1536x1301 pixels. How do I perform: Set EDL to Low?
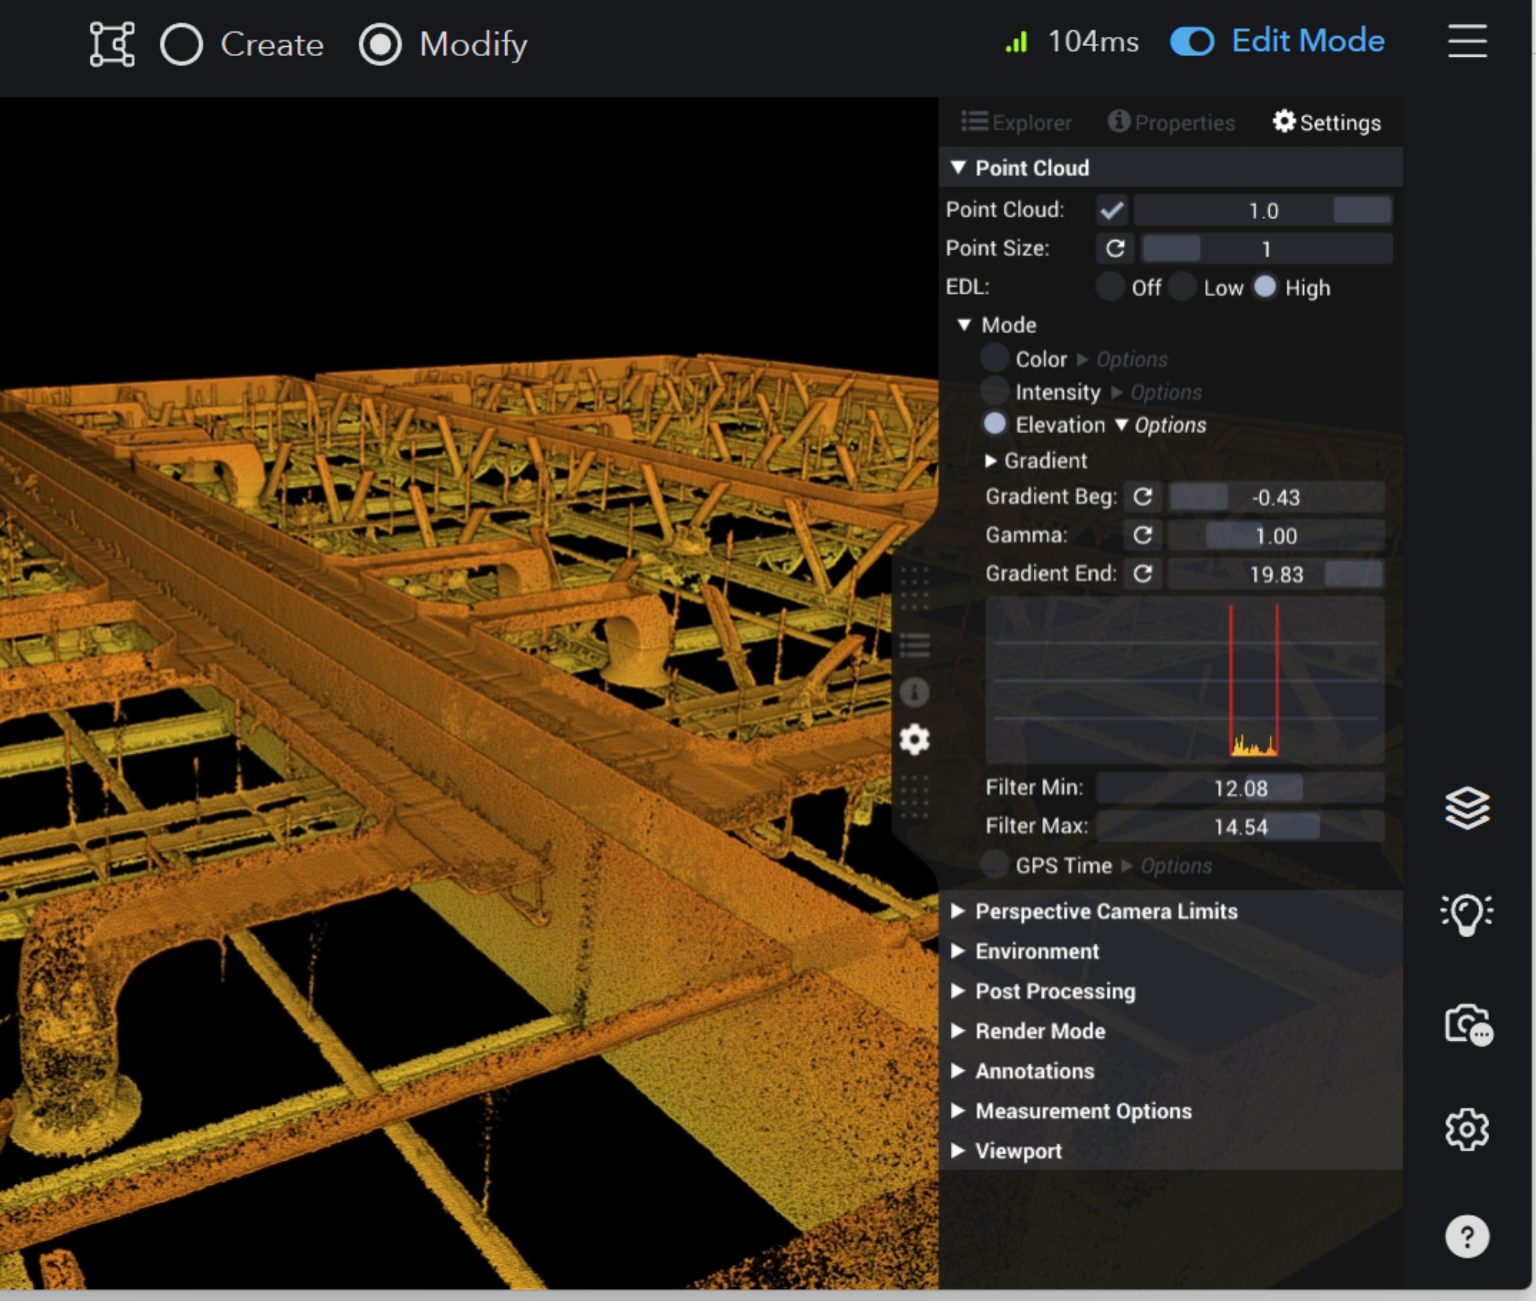point(1182,287)
